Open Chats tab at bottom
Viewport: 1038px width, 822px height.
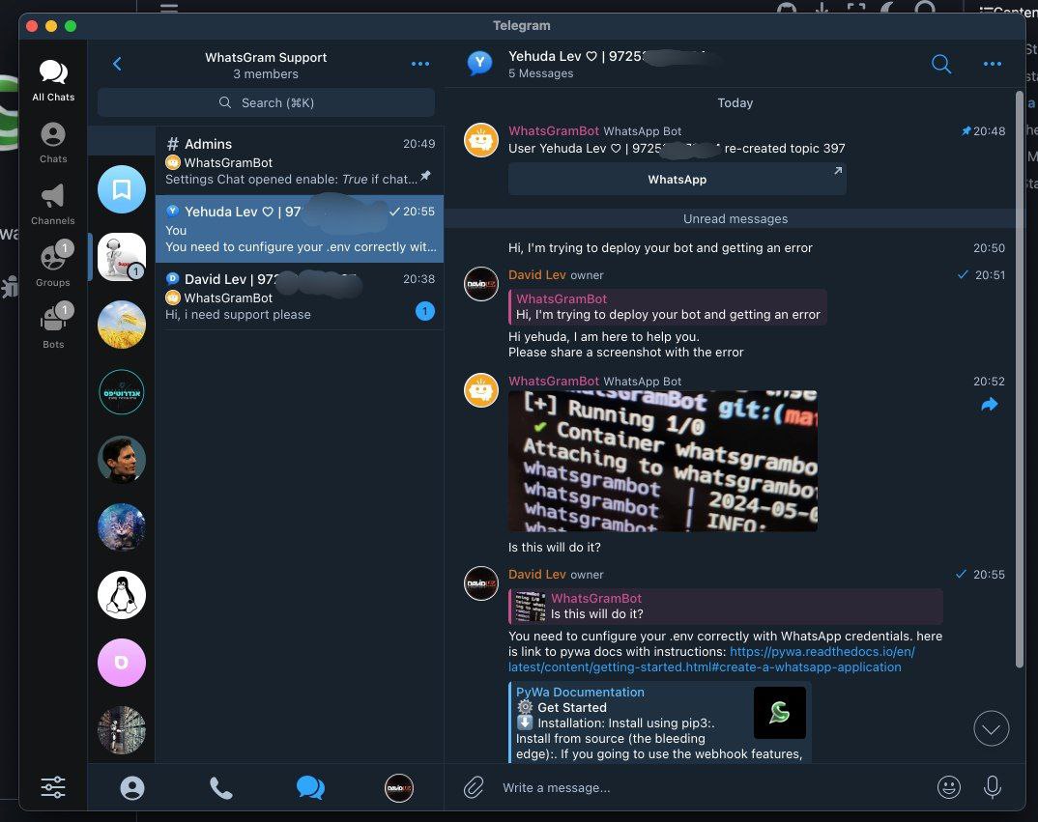click(310, 787)
